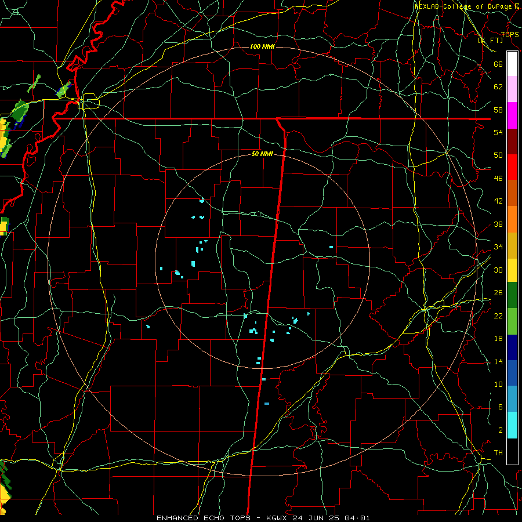Click the light green legend swatch
This screenshot has width=522, height=522.
[x=512, y=321]
